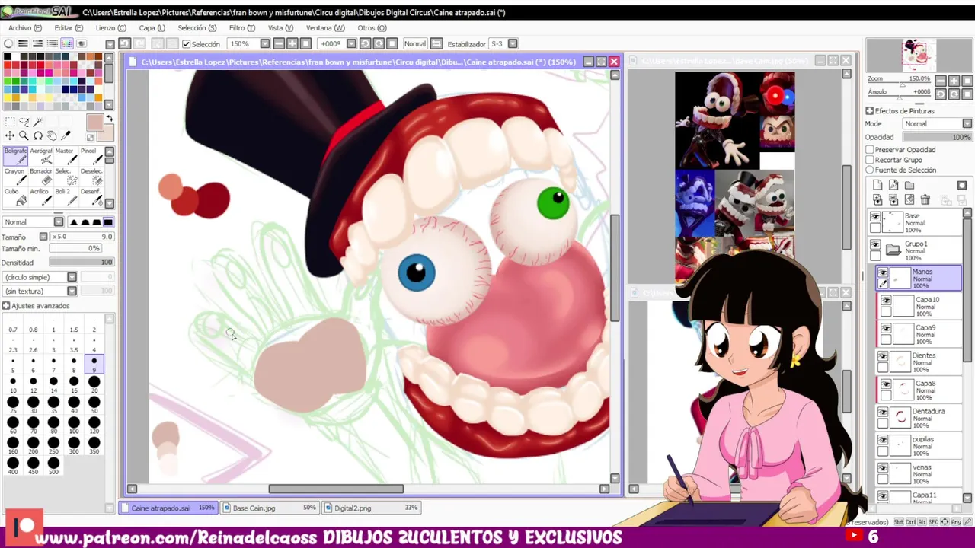Open the Editar menu

pyautogui.click(x=69, y=28)
